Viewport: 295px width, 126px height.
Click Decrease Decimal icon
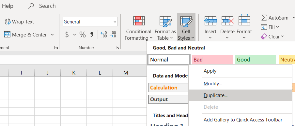click(113, 35)
